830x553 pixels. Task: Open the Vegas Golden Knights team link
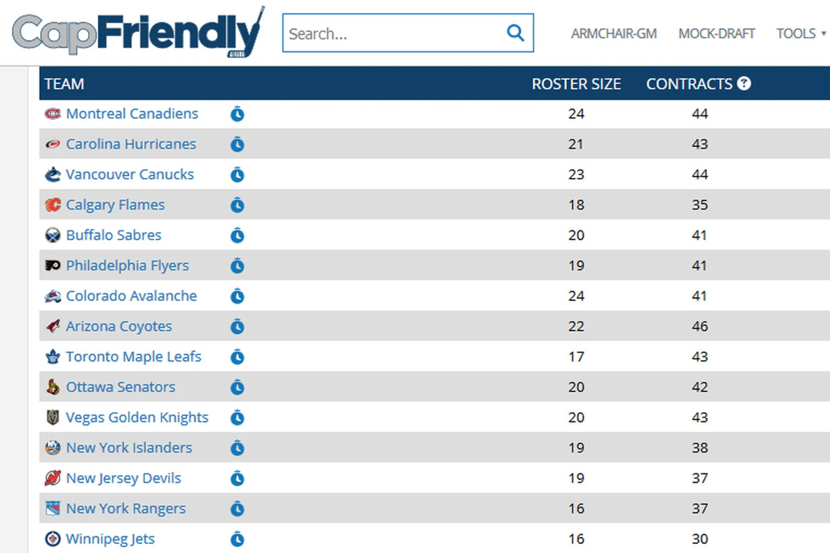137,417
